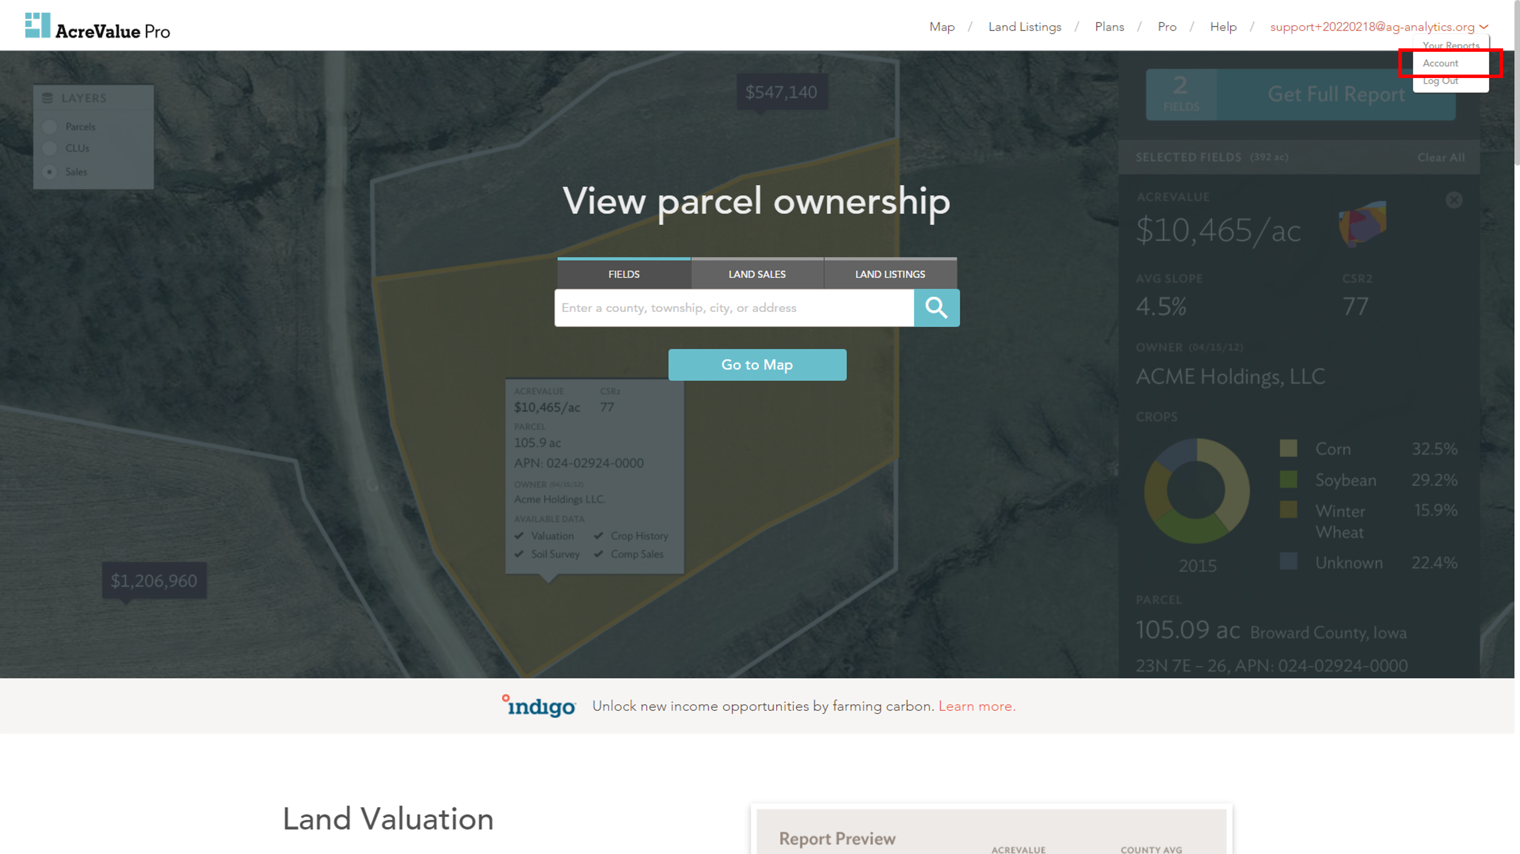Open the Help navigation link

coord(1223,27)
